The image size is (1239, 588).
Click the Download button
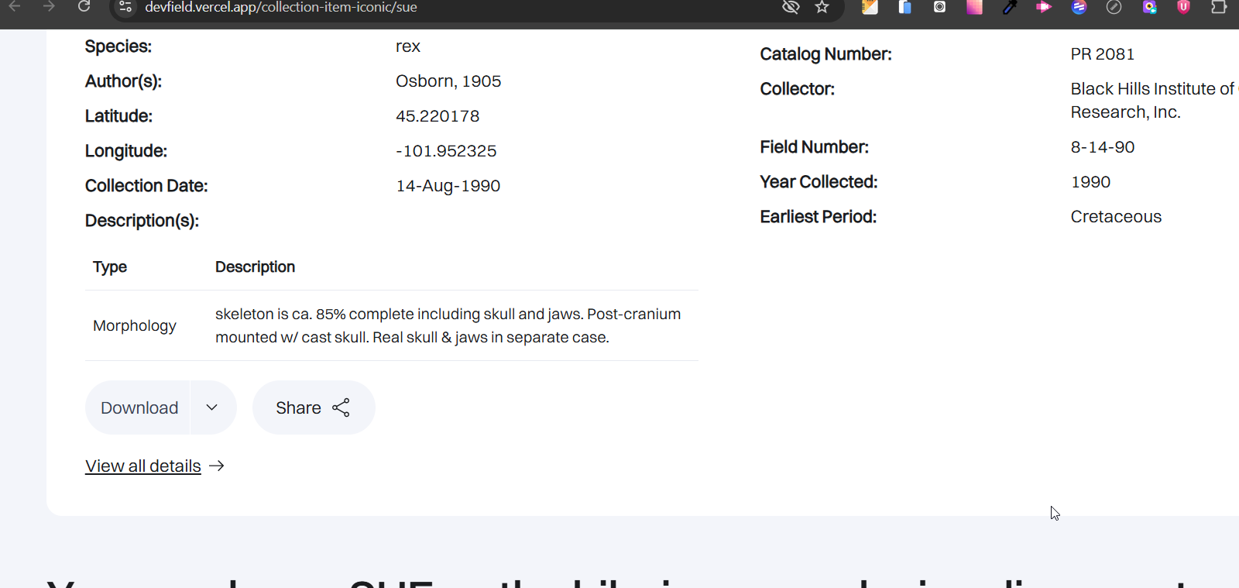[x=139, y=407]
